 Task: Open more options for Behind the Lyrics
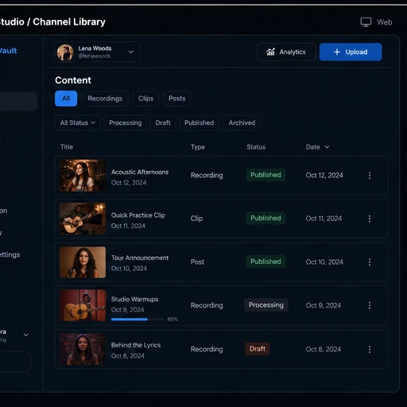(370, 349)
